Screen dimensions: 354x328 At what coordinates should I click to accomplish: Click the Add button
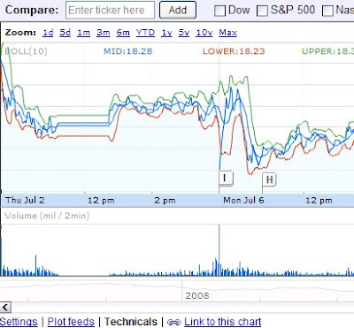click(x=178, y=10)
